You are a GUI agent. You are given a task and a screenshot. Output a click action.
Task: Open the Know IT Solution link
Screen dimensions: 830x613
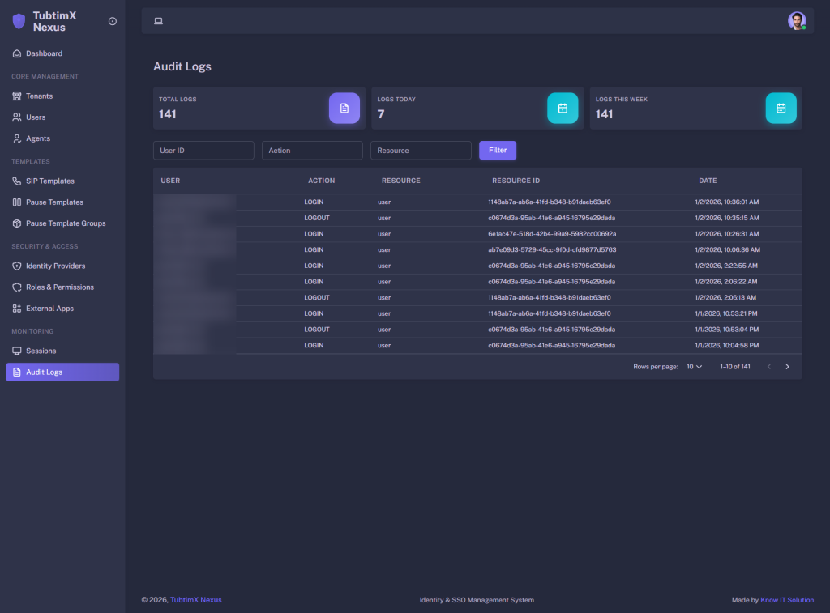(786, 600)
